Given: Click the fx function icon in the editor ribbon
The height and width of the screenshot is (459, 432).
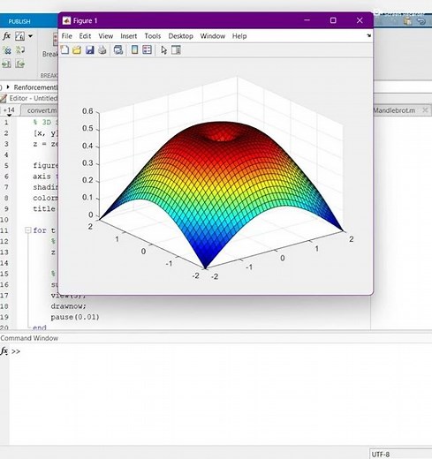Looking at the screenshot, I should click(6, 36).
